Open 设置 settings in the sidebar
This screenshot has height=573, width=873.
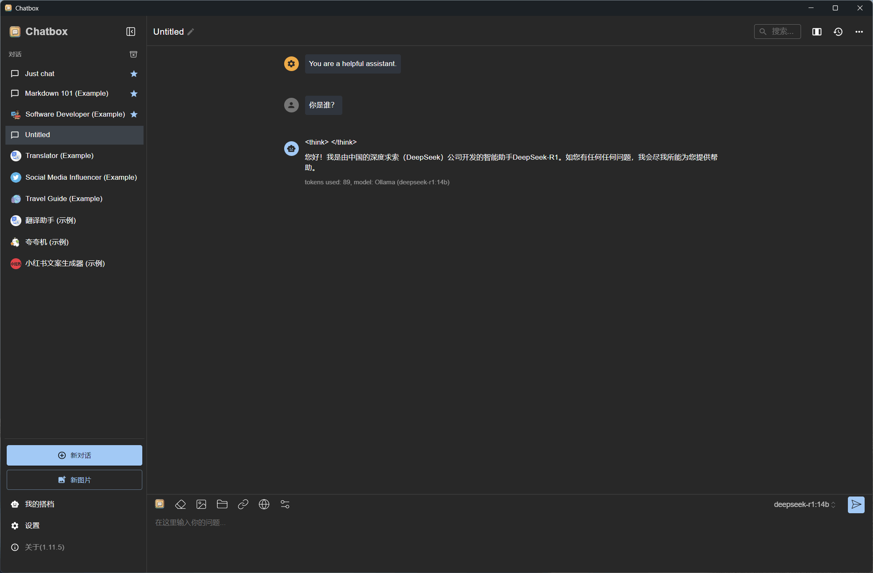point(32,526)
